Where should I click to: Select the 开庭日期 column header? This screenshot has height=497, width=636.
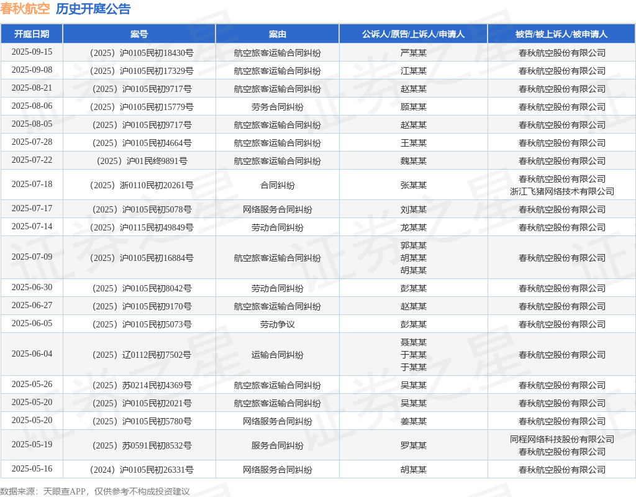[32, 34]
